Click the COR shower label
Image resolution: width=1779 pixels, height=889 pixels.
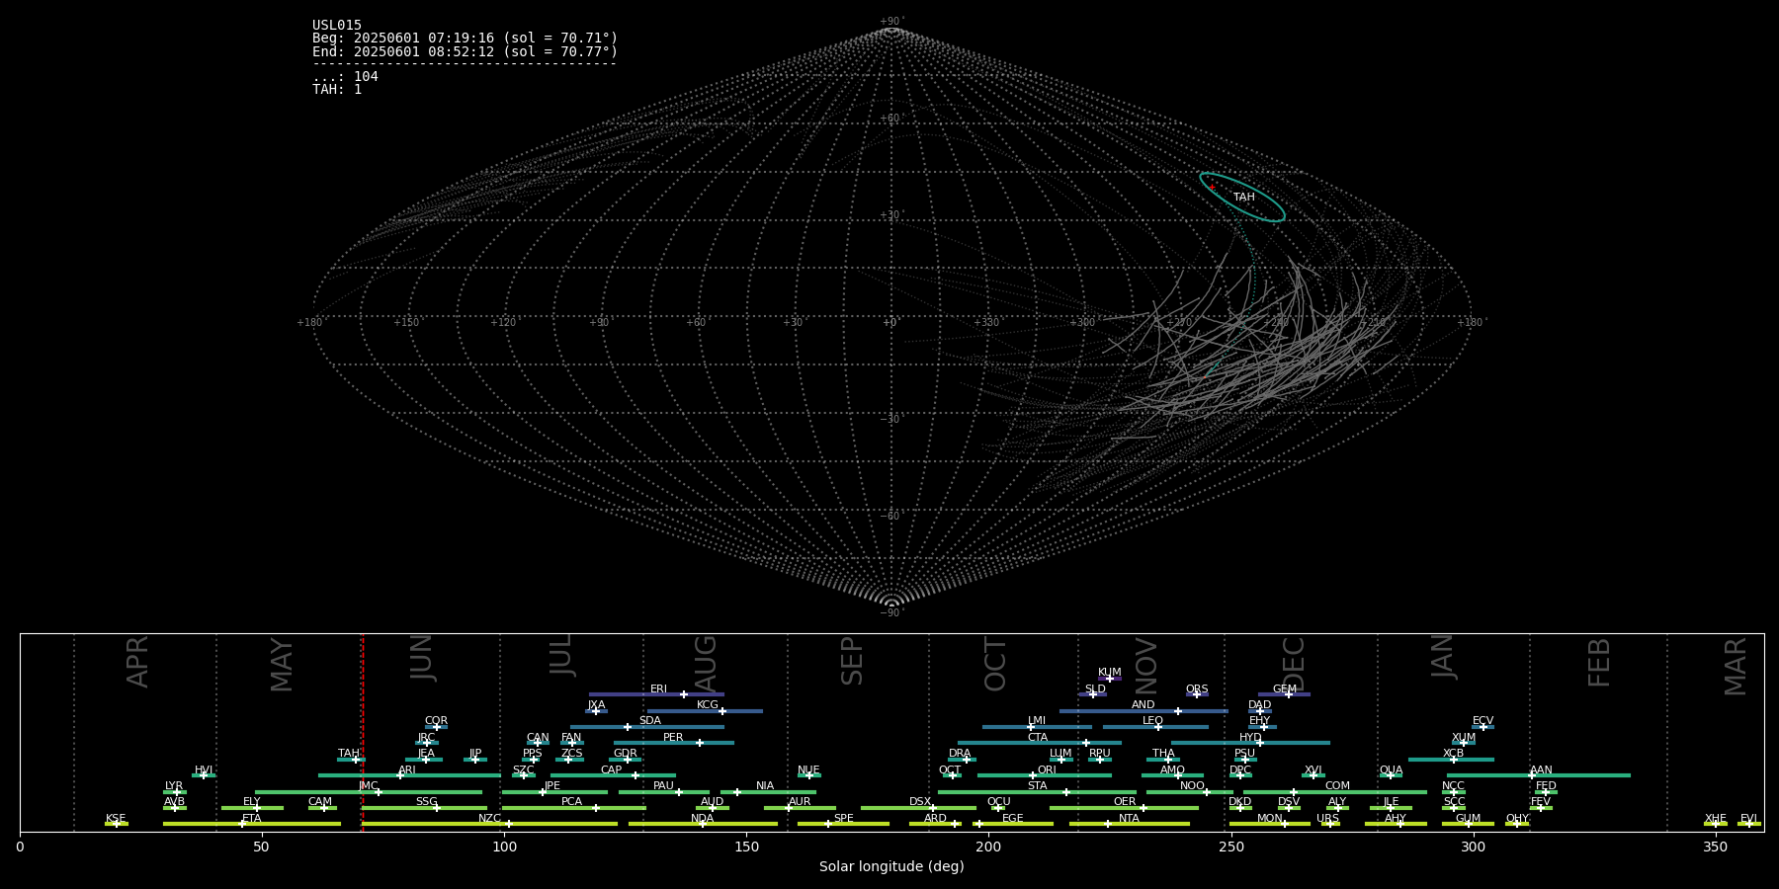pos(436,721)
